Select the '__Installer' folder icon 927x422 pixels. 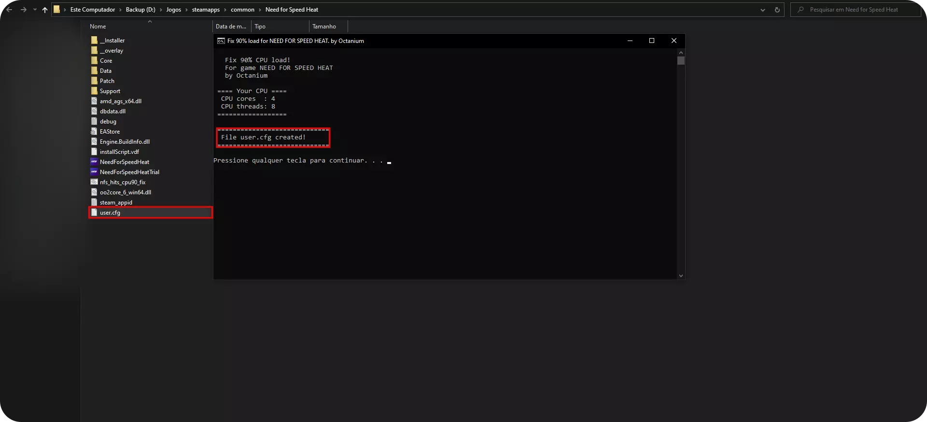[94, 41]
